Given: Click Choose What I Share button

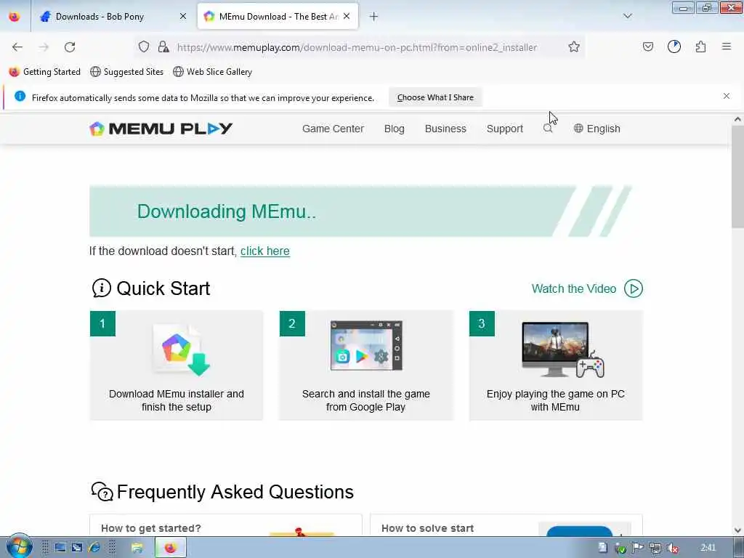Looking at the screenshot, I should (435, 97).
